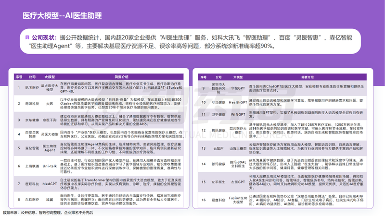The image size is (385, 216).
Task: Select the Fusion医助大模型 model cell
Action: click(x=238, y=200)
